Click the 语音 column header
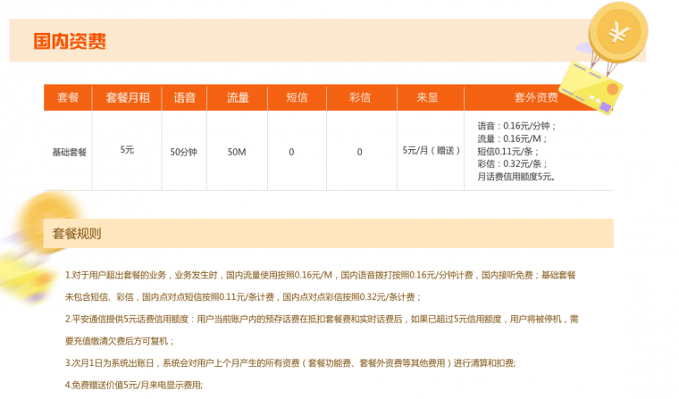Image resolution: width=679 pixels, height=399 pixels. pyautogui.click(x=184, y=97)
